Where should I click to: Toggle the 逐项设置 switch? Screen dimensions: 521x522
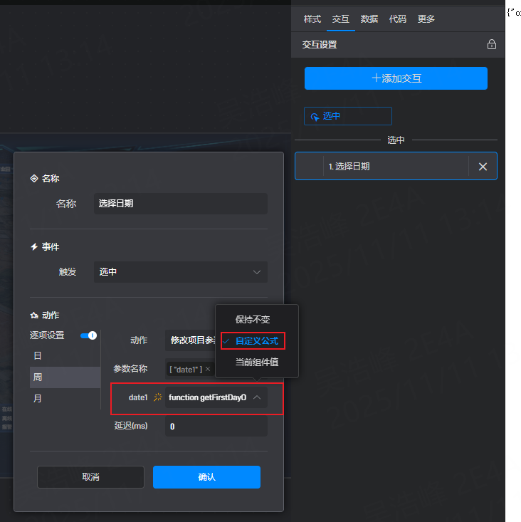click(88, 335)
